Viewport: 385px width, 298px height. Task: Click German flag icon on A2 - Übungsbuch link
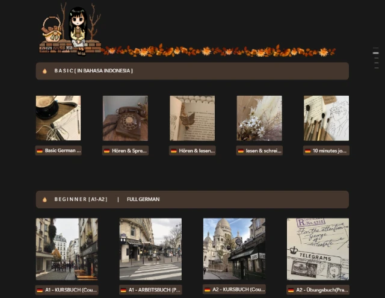(291, 290)
